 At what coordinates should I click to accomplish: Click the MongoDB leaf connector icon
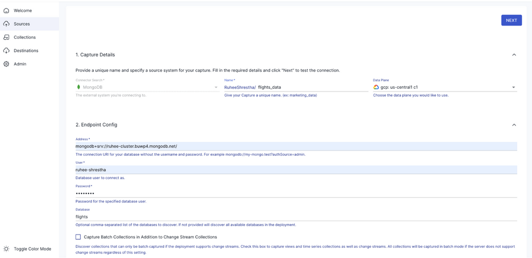(79, 87)
